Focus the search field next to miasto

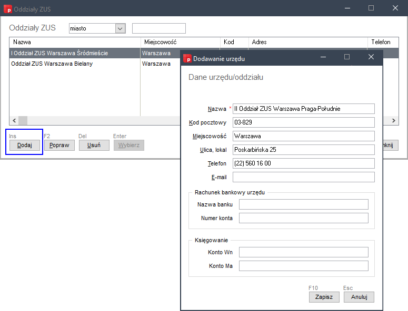point(158,28)
